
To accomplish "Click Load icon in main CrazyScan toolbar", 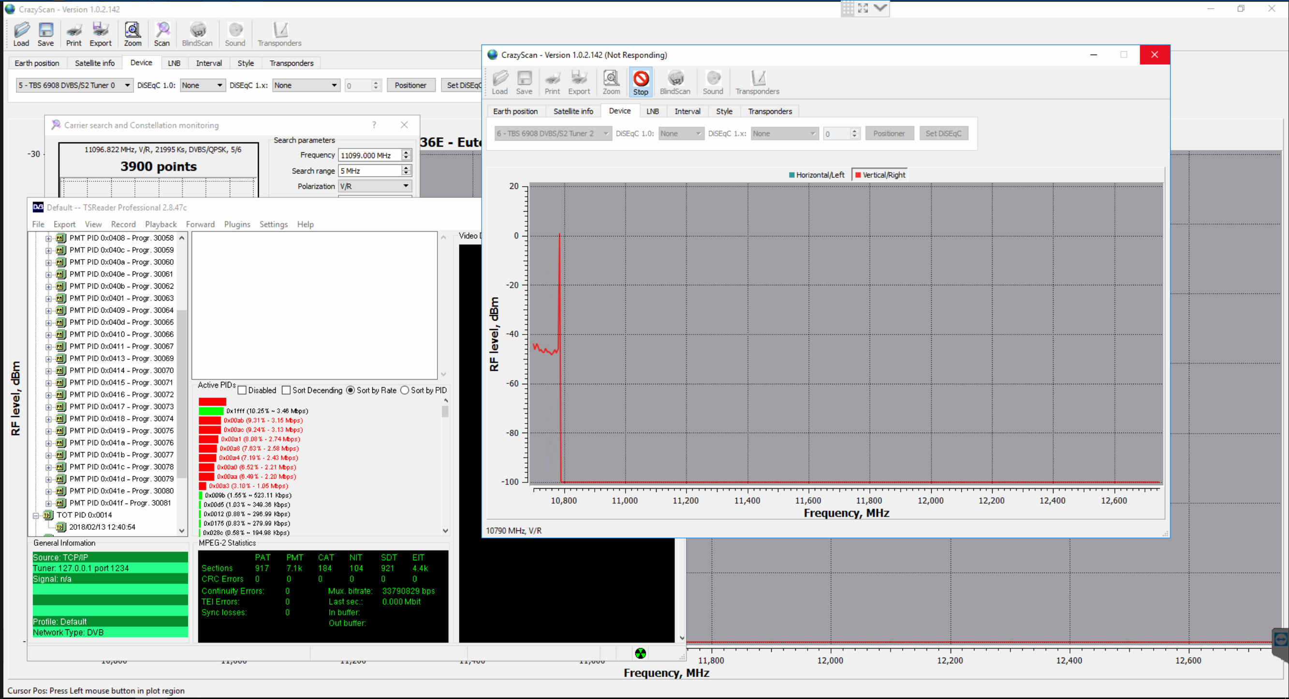I will [21, 34].
